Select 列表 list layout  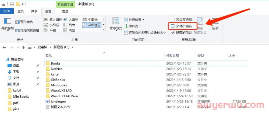tap(69, 25)
